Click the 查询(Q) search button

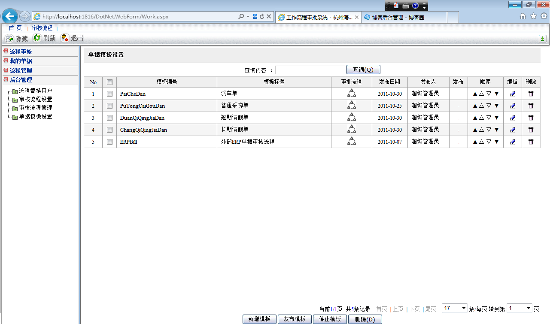coord(363,70)
